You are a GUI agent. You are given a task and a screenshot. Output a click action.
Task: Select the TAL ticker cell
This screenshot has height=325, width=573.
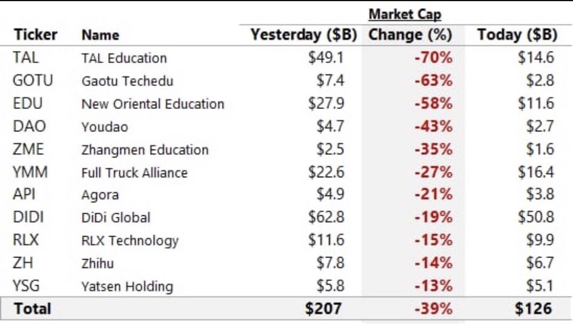tap(25, 58)
